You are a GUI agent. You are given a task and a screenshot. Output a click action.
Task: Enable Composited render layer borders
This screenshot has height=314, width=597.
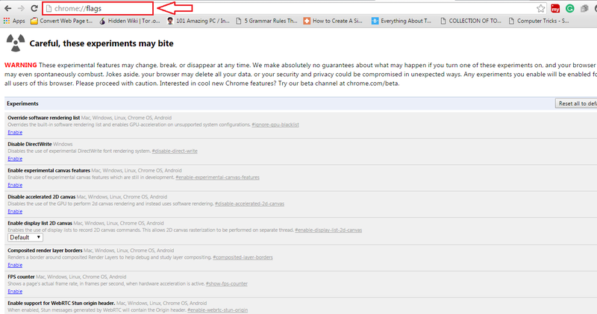click(15, 265)
